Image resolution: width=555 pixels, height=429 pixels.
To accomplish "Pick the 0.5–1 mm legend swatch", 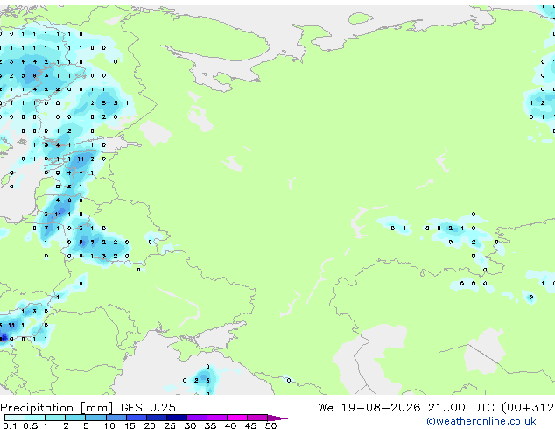I will tap(35, 418).
